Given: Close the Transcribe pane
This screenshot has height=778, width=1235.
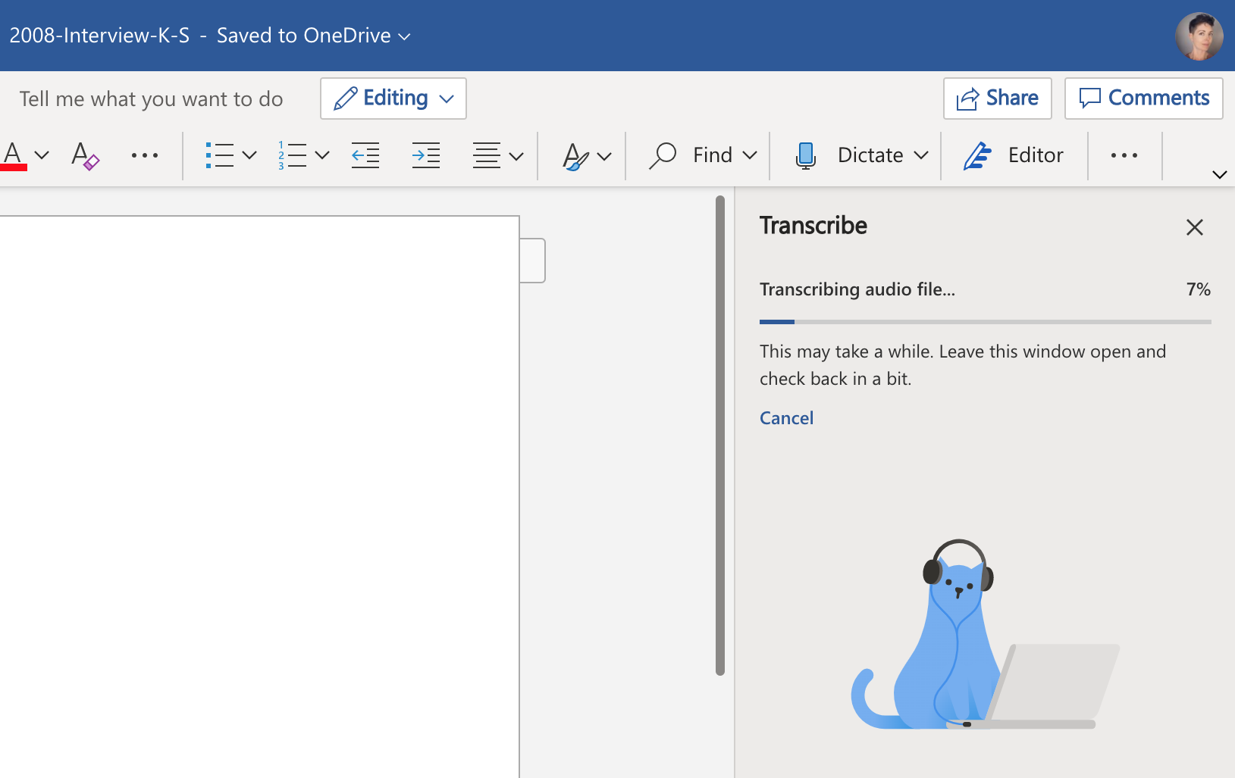Looking at the screenshot, I should [1195, 227].
